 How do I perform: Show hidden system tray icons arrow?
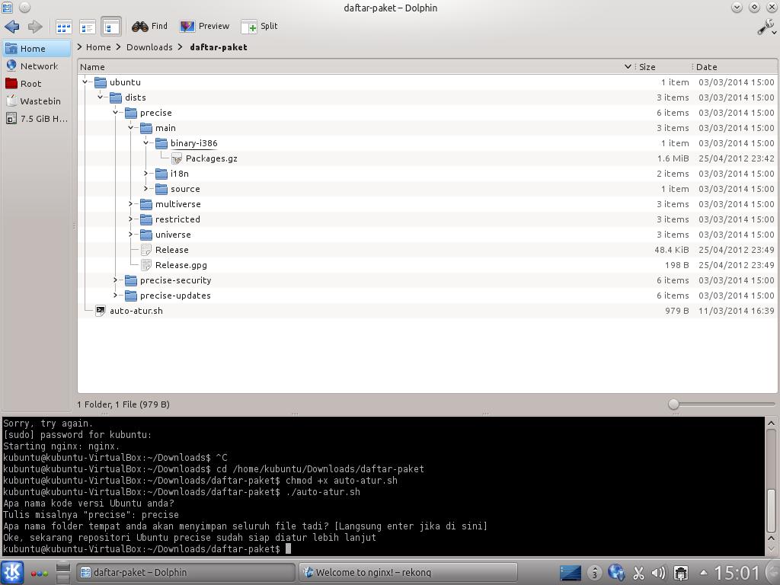pyautogui.click(x=703, y=572)
